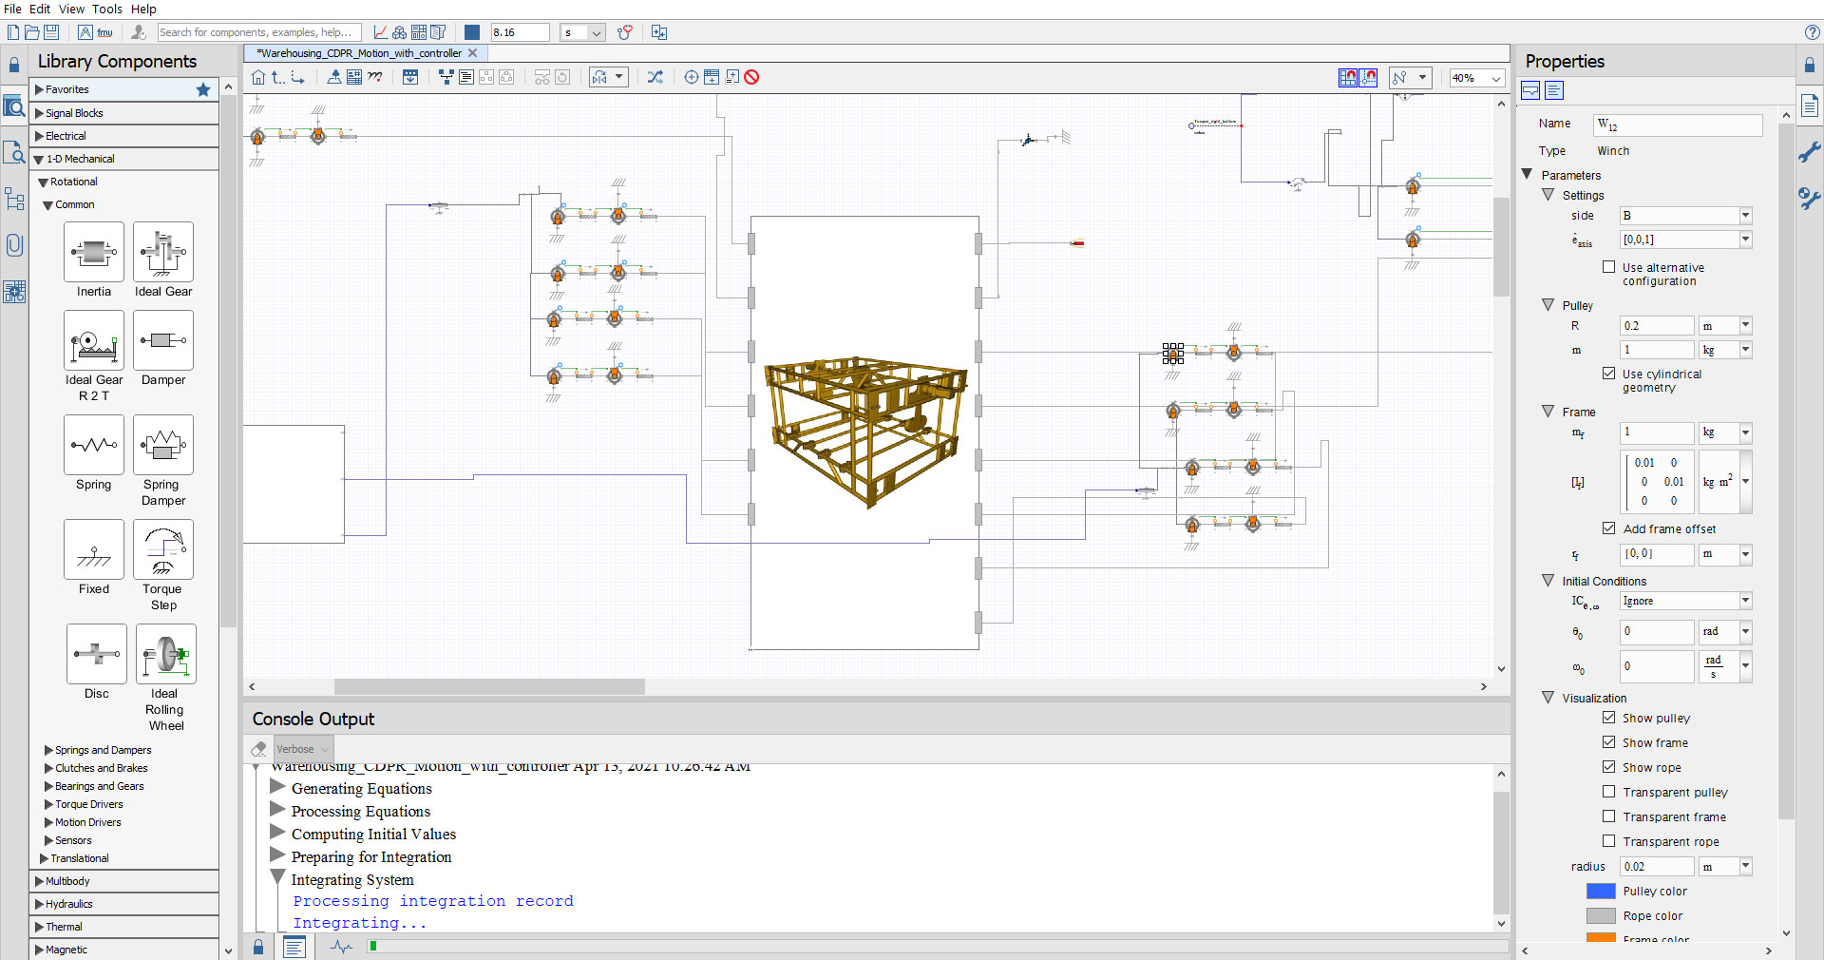Select the Warehousing_CDPR_Motion_with_controller tab

tap(359, 53)
